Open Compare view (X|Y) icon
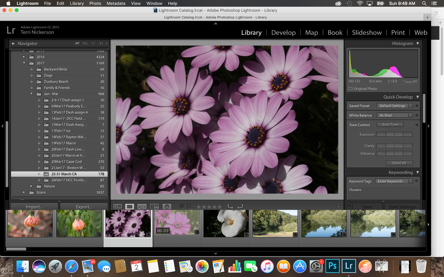 click(x=142, y=207)
